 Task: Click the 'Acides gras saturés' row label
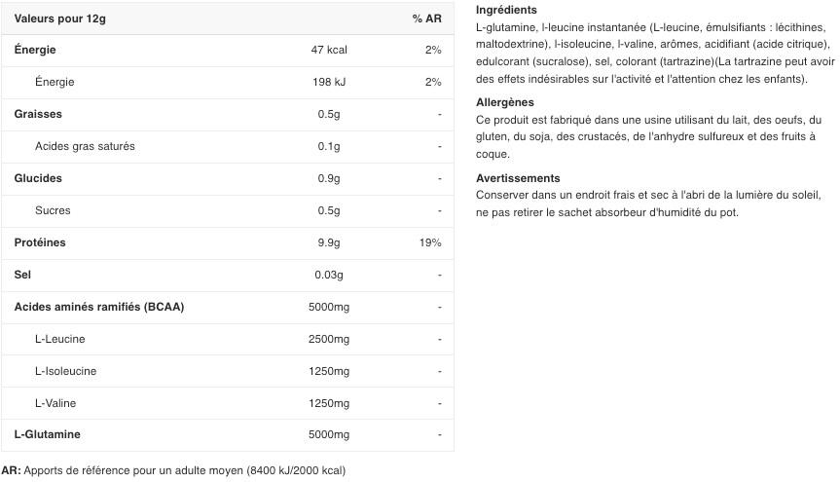[85, 146]
